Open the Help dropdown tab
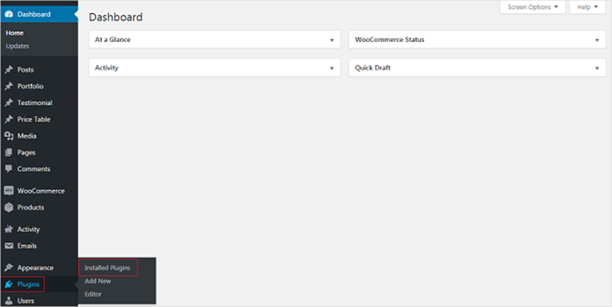This screenshot has width=612, height=307. click(588, 7)
